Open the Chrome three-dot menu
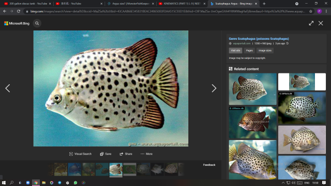331x186 pixels. [x=326, y=11]
